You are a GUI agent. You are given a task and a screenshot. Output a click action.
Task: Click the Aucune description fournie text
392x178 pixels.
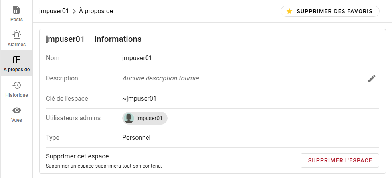tap(161, 78)
